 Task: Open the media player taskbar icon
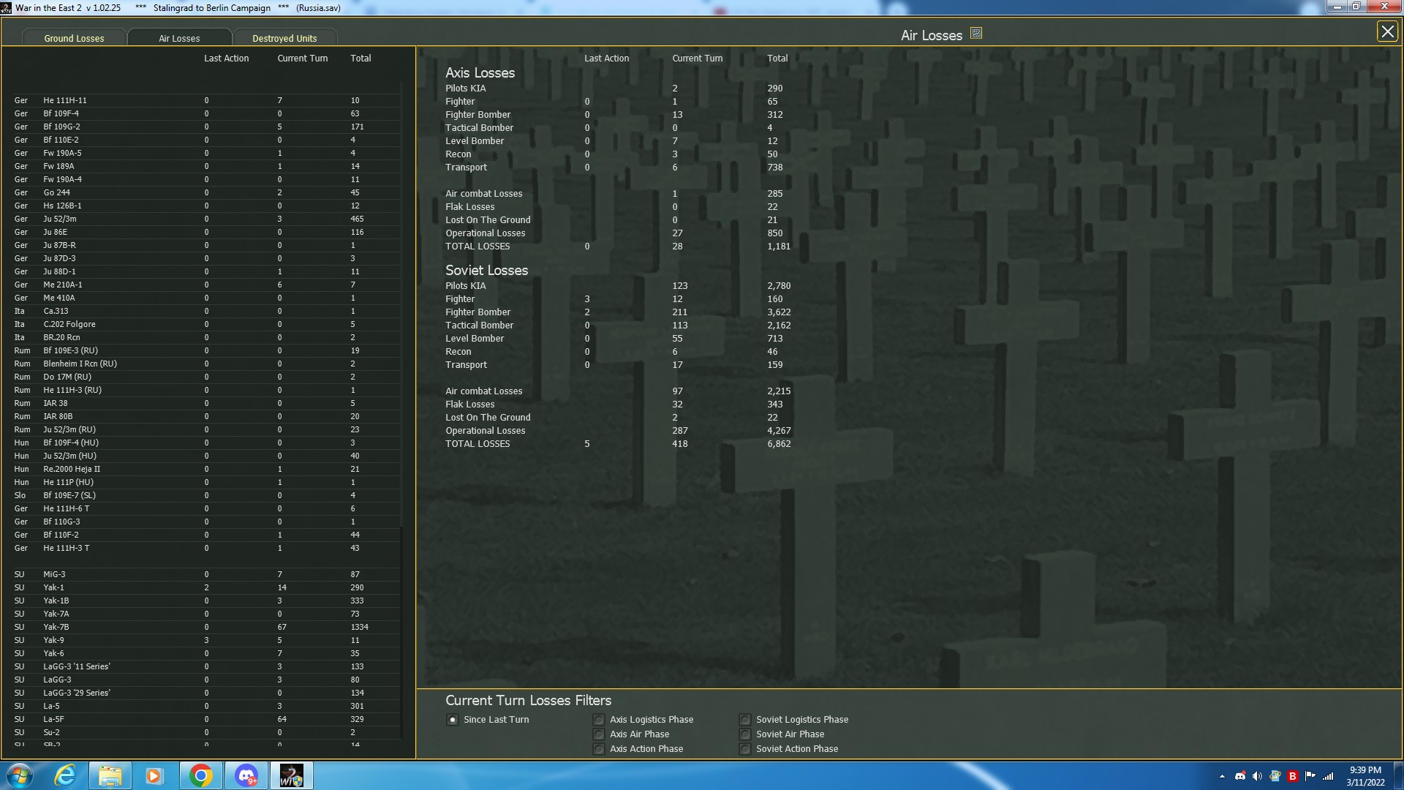click(154, 775)
